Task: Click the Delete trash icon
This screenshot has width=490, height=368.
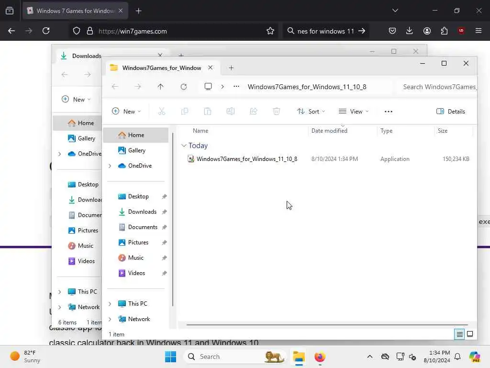Action: [x=277, y=111]
